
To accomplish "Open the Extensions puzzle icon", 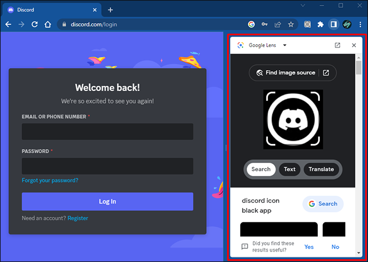I will (320, 24).
